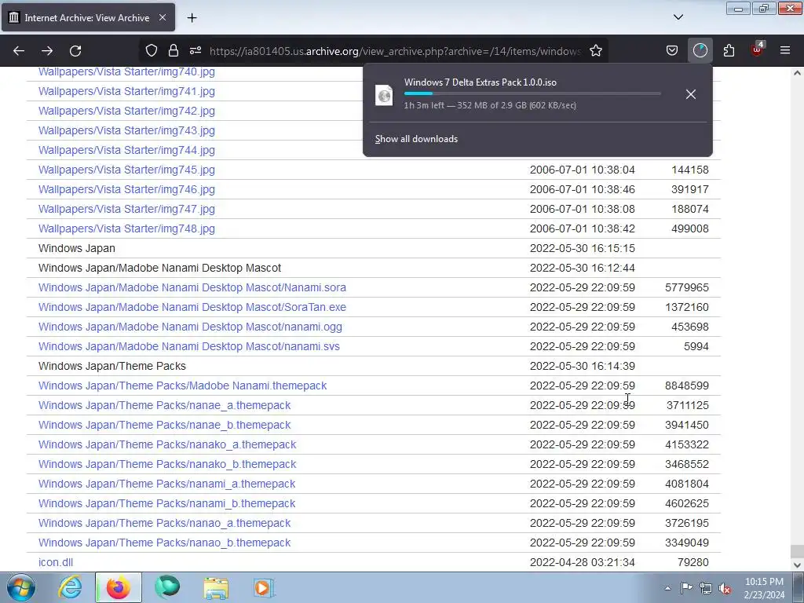Open the muted volume tray icon
Screen dimensions: 804x603
725,588
